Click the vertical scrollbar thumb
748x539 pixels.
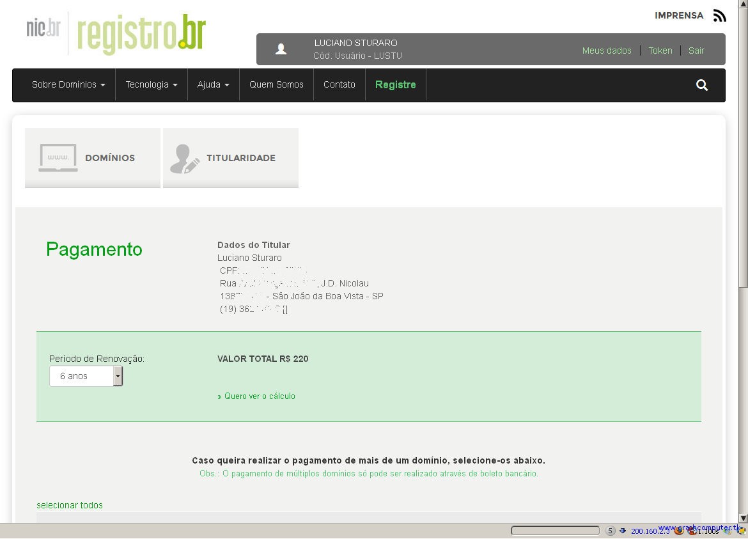point(743,148)
